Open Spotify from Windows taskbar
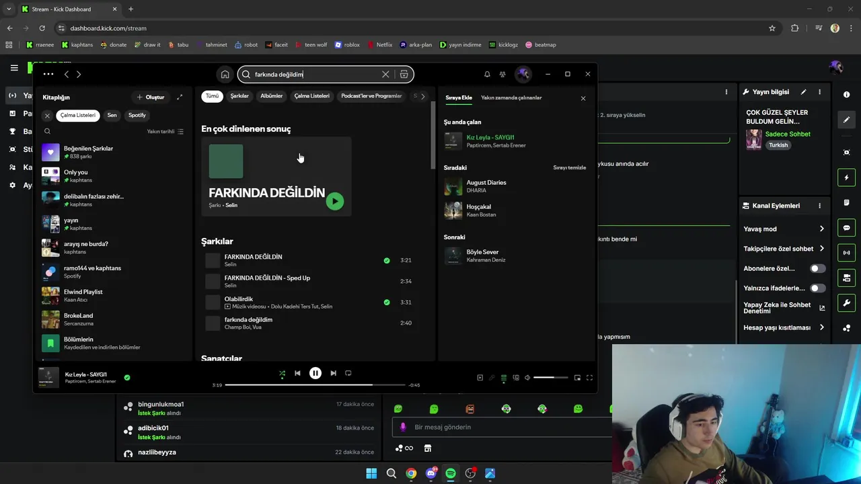861x484 pixels. (x=451, y=474)
